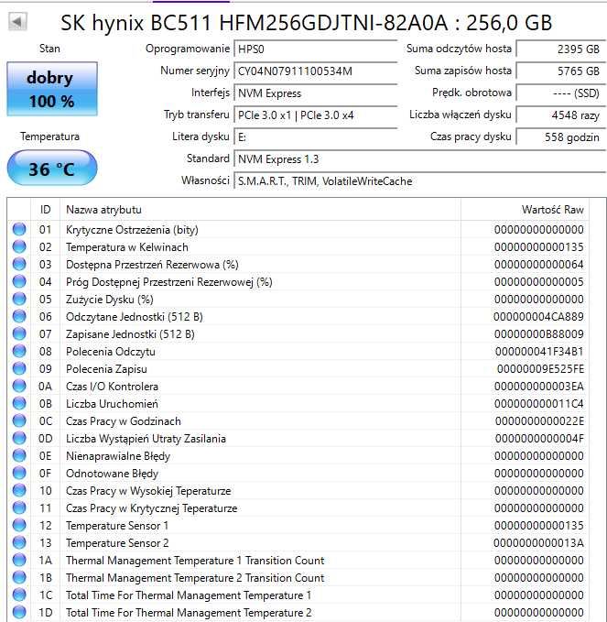Select the 'Dostępna Przestrzeń Rezerwowa (%)' row
Screen dimensions: 607x622
tap(298, 264)
